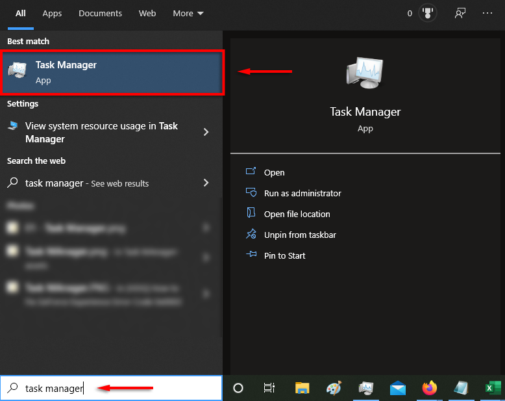Viewport: 505px width, 401px height.
Task: Select the Web search tab
Action: [147, 13]
